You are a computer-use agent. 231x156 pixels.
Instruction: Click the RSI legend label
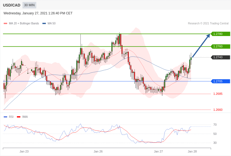[x=11, y=117]
